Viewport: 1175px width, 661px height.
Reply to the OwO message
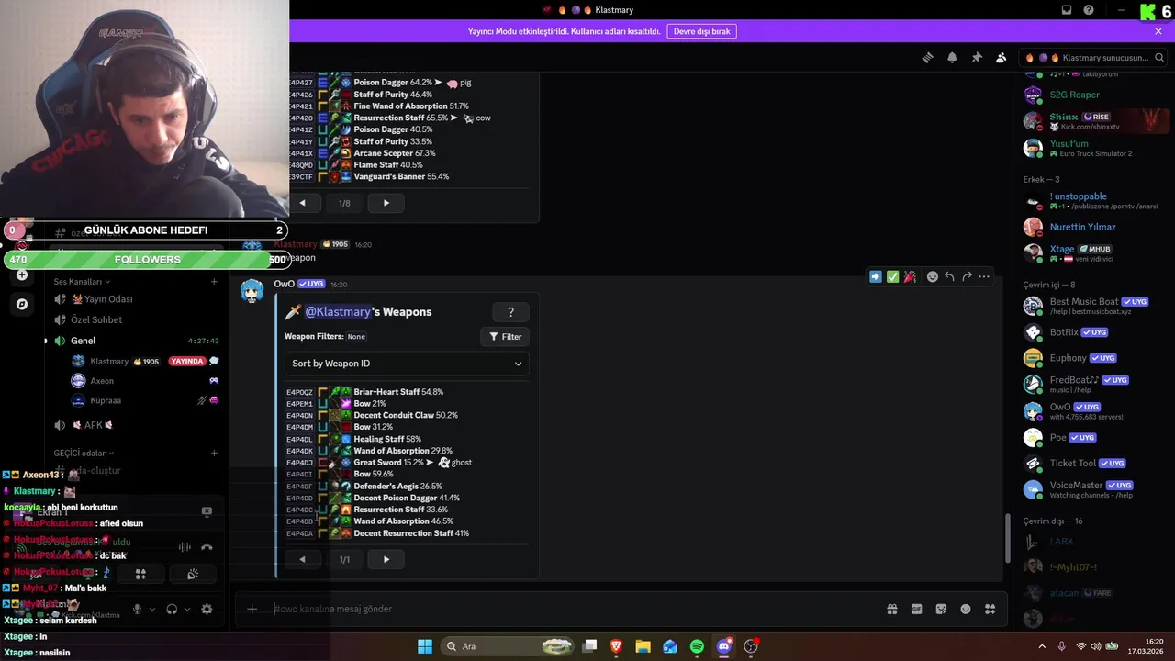(x=949, y=276)
